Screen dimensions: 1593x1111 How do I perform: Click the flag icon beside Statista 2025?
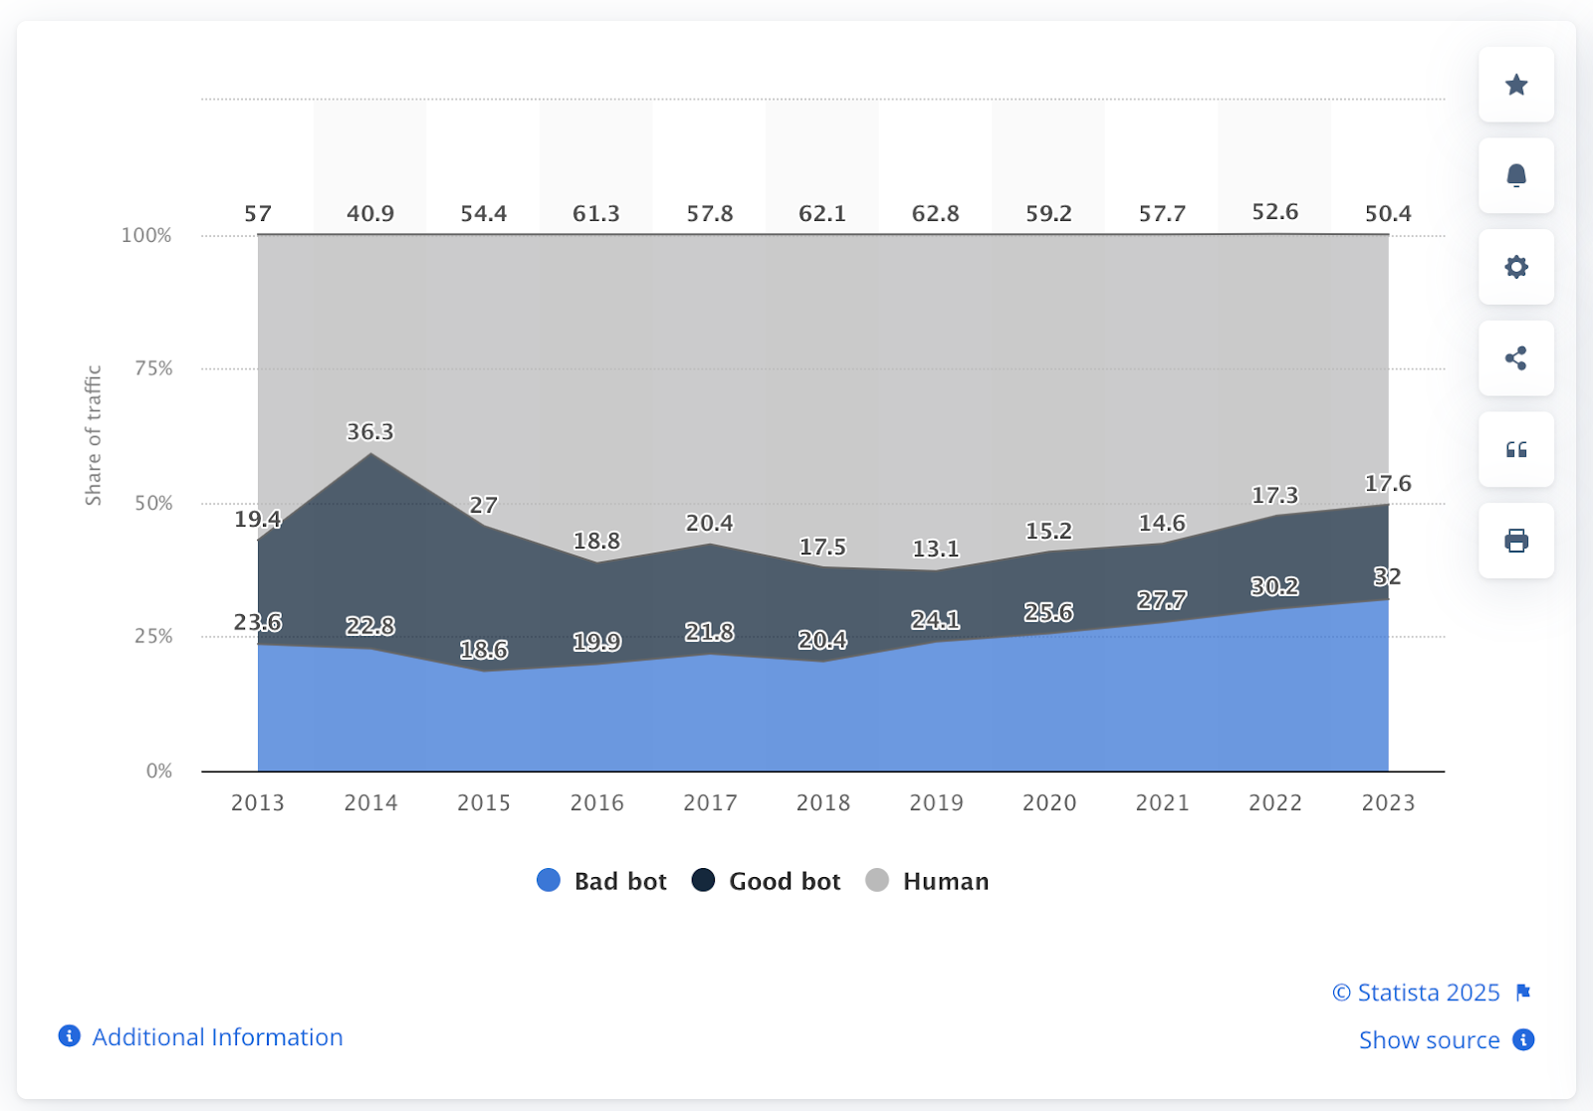(1524, 992)
